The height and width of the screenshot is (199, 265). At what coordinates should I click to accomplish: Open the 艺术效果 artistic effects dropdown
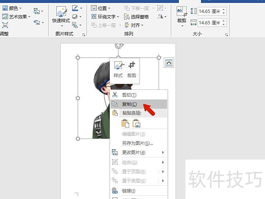tap(16, 17)
